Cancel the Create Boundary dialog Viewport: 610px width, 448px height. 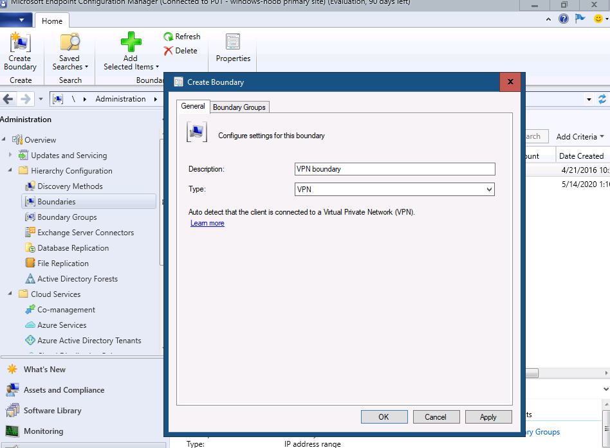point(436,417)
